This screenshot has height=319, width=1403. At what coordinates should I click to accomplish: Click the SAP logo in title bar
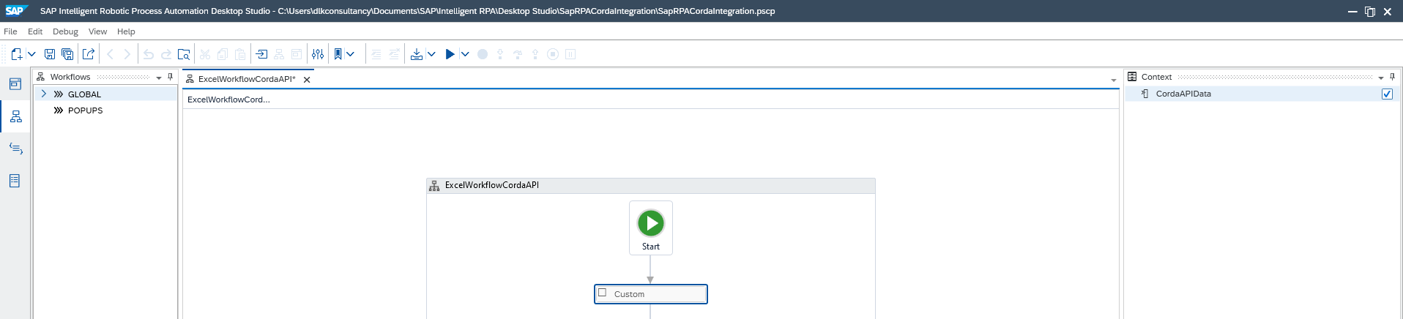pyautogui.click(x=15, y=10)
